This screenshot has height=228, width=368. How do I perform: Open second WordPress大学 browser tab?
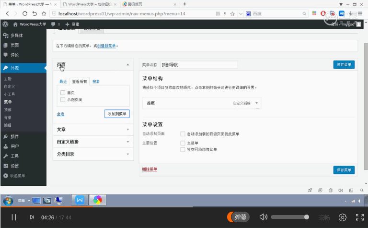coord(90,4)
